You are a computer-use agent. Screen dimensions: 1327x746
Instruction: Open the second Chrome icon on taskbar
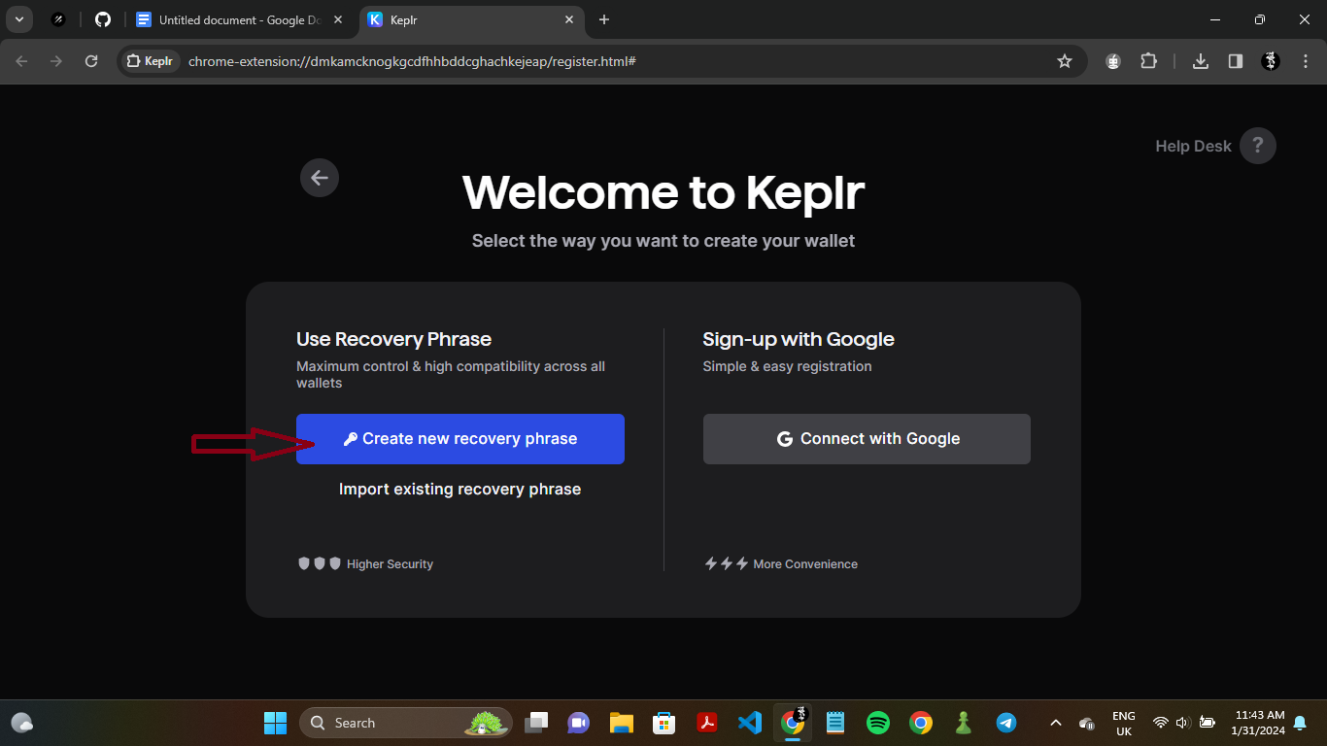tap(921, 723)
